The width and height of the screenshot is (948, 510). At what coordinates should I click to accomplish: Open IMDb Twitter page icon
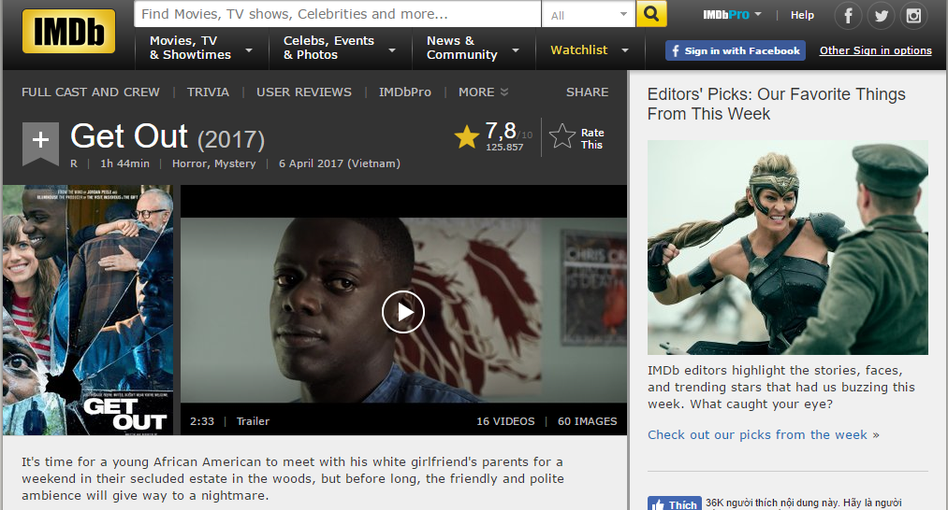tap(881, 16)
